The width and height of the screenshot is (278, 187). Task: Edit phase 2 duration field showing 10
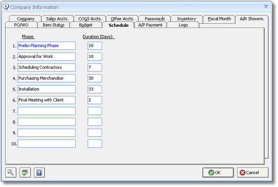tap(95, 56)
